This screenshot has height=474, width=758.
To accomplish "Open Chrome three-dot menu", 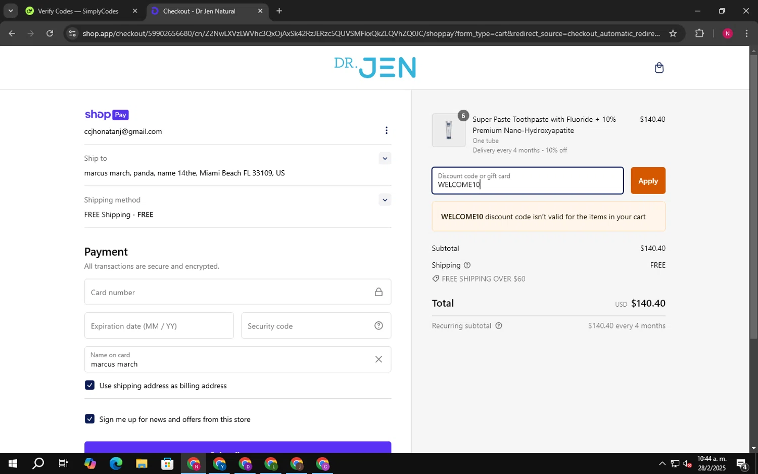I will [x=746, y=33].
